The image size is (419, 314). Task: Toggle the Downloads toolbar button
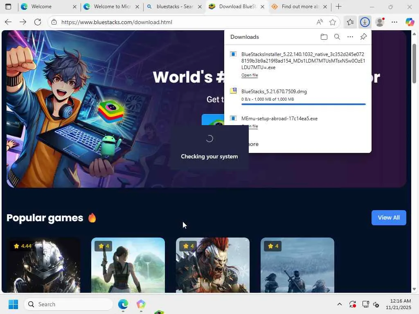coord(365,22)
